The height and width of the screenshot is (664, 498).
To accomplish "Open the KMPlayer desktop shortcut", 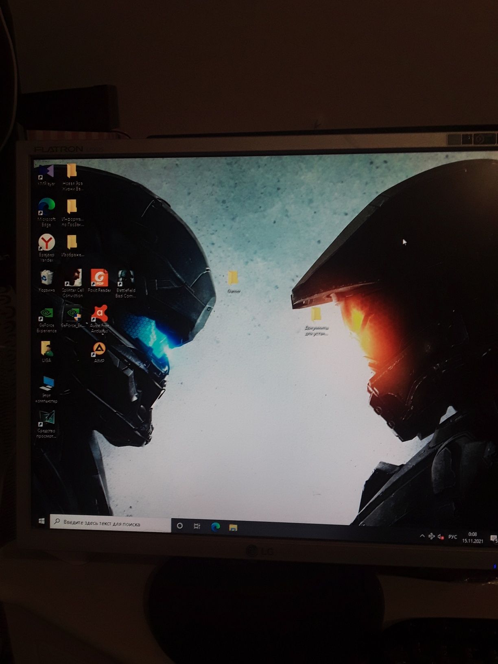I will tap(46, 175).
